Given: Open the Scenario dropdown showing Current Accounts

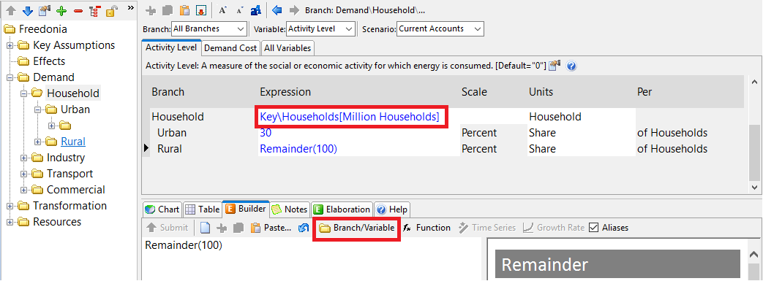Looking at the screenshot, I should point(441,29).
